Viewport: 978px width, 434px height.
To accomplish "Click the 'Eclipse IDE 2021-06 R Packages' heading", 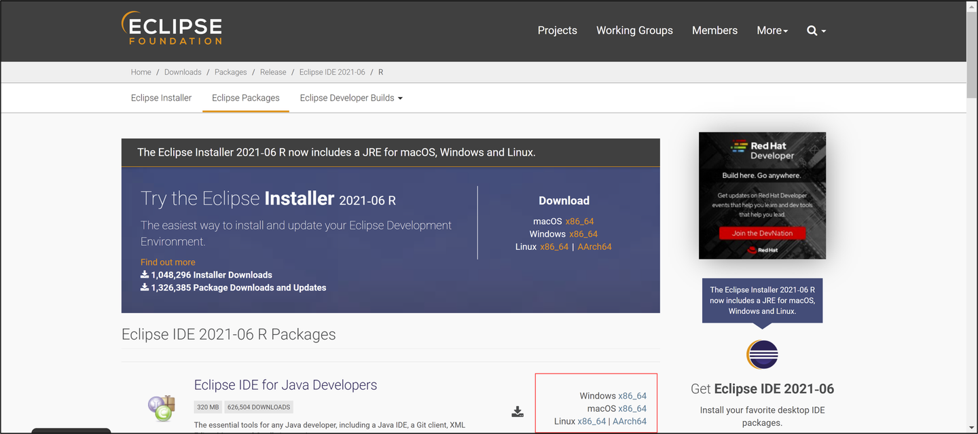I will (228, 335).
